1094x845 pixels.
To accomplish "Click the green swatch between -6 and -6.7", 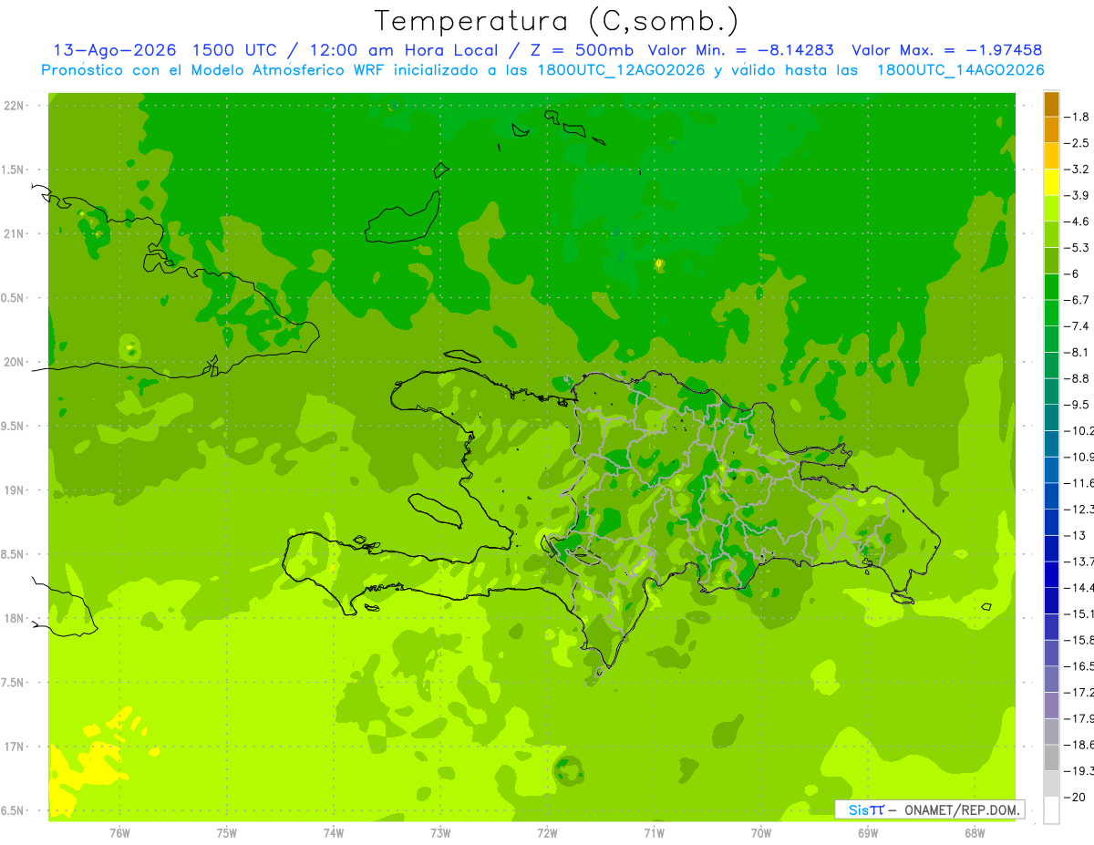I will (1051, 286).
